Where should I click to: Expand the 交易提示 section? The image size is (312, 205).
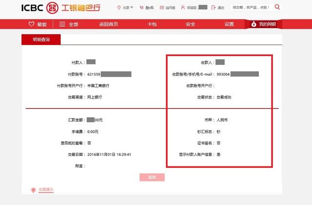[46, 189]
